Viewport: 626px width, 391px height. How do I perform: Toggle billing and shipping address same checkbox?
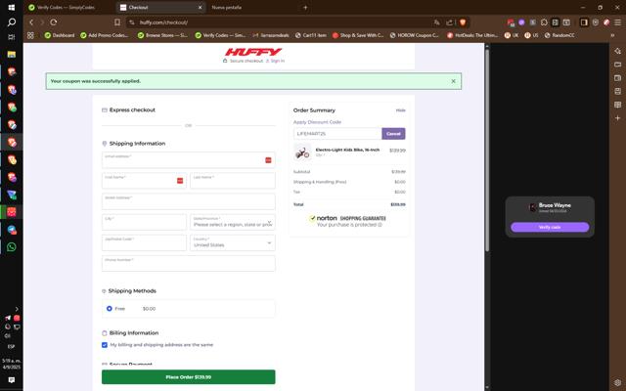pyautogui.click(x=105, y=345)
